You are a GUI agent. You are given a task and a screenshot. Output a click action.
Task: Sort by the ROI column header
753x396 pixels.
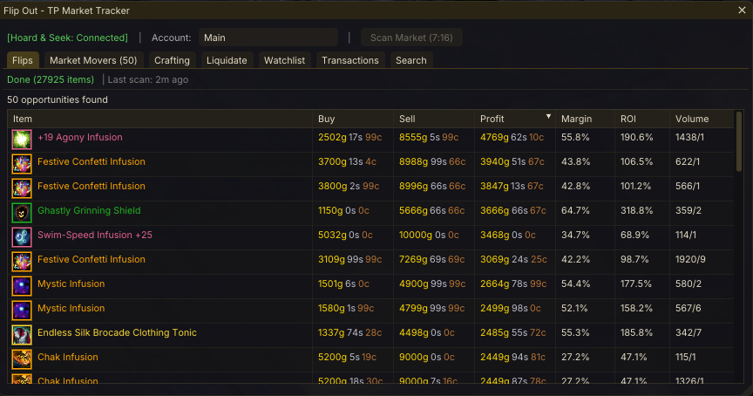click(x=642, y=119)
